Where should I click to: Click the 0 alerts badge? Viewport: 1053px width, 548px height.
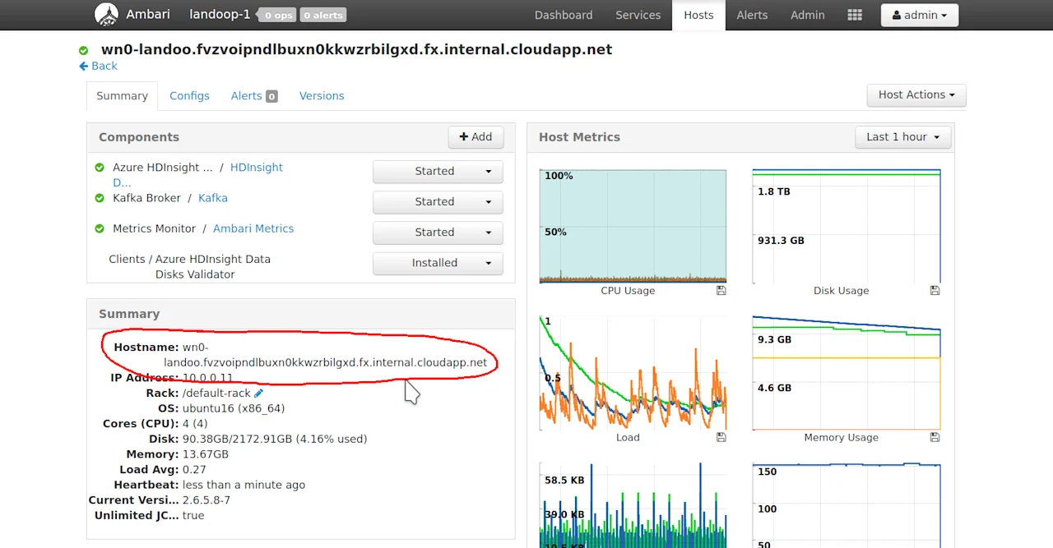pyautogui.click(x=323, y=15)
